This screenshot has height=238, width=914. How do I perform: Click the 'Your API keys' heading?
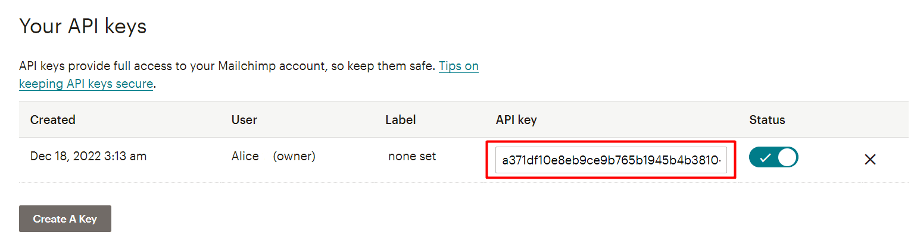[83, 27]
